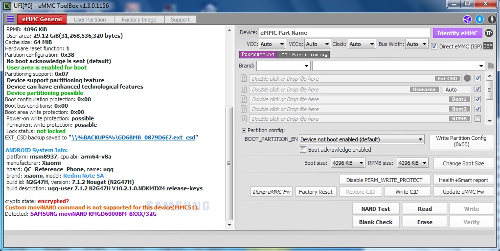Switch to the eMMC General tab
Image resolution: width=500 pixels, height=251 pixels.
[x=42, y=19]
